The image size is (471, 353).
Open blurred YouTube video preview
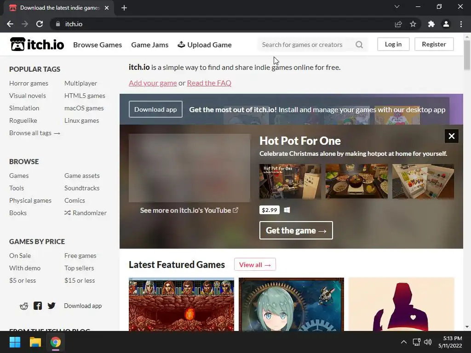(190, 168)
